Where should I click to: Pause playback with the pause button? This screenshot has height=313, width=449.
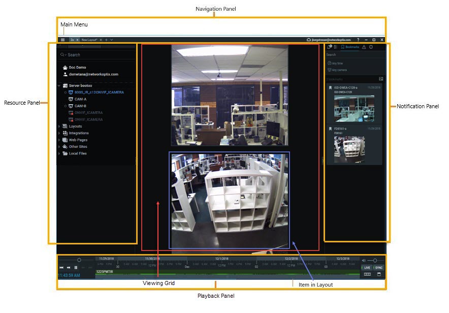(76, 268)
